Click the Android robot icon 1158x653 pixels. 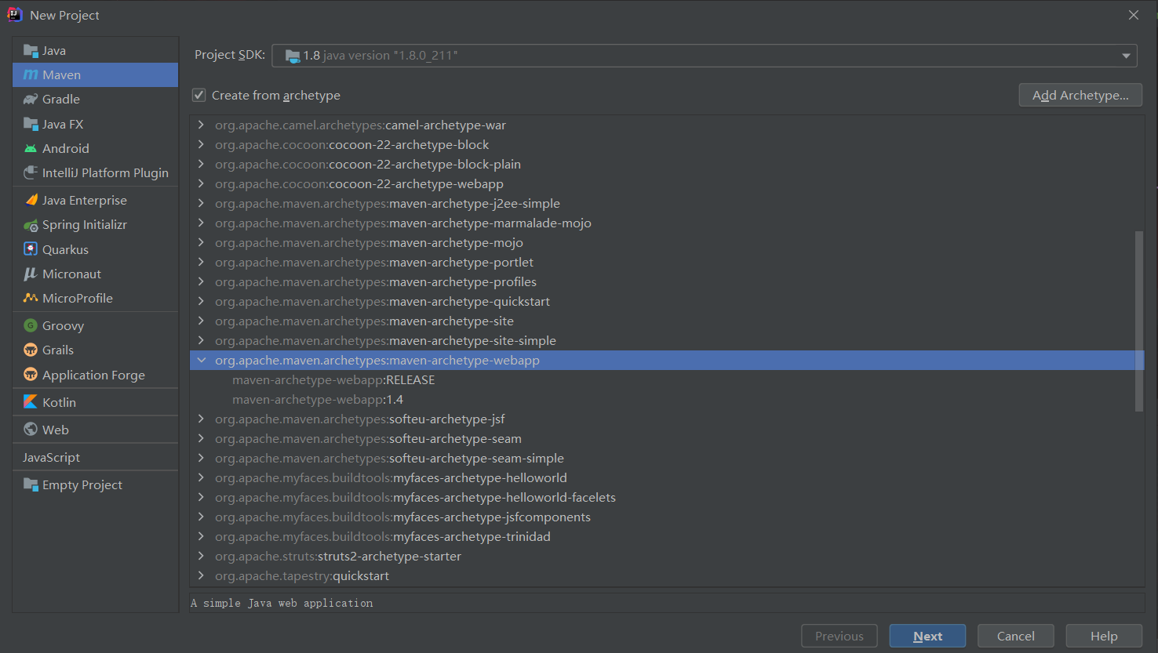31,149
